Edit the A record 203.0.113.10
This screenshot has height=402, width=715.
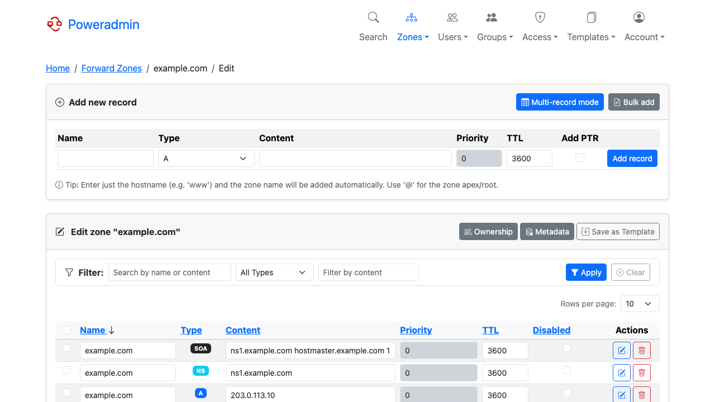622,395
